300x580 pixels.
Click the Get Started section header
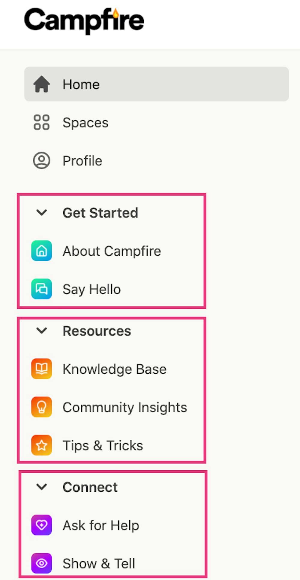click(100, 213)
